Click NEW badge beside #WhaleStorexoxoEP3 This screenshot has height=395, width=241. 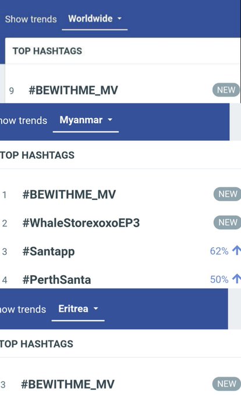(x=228, y=222)
